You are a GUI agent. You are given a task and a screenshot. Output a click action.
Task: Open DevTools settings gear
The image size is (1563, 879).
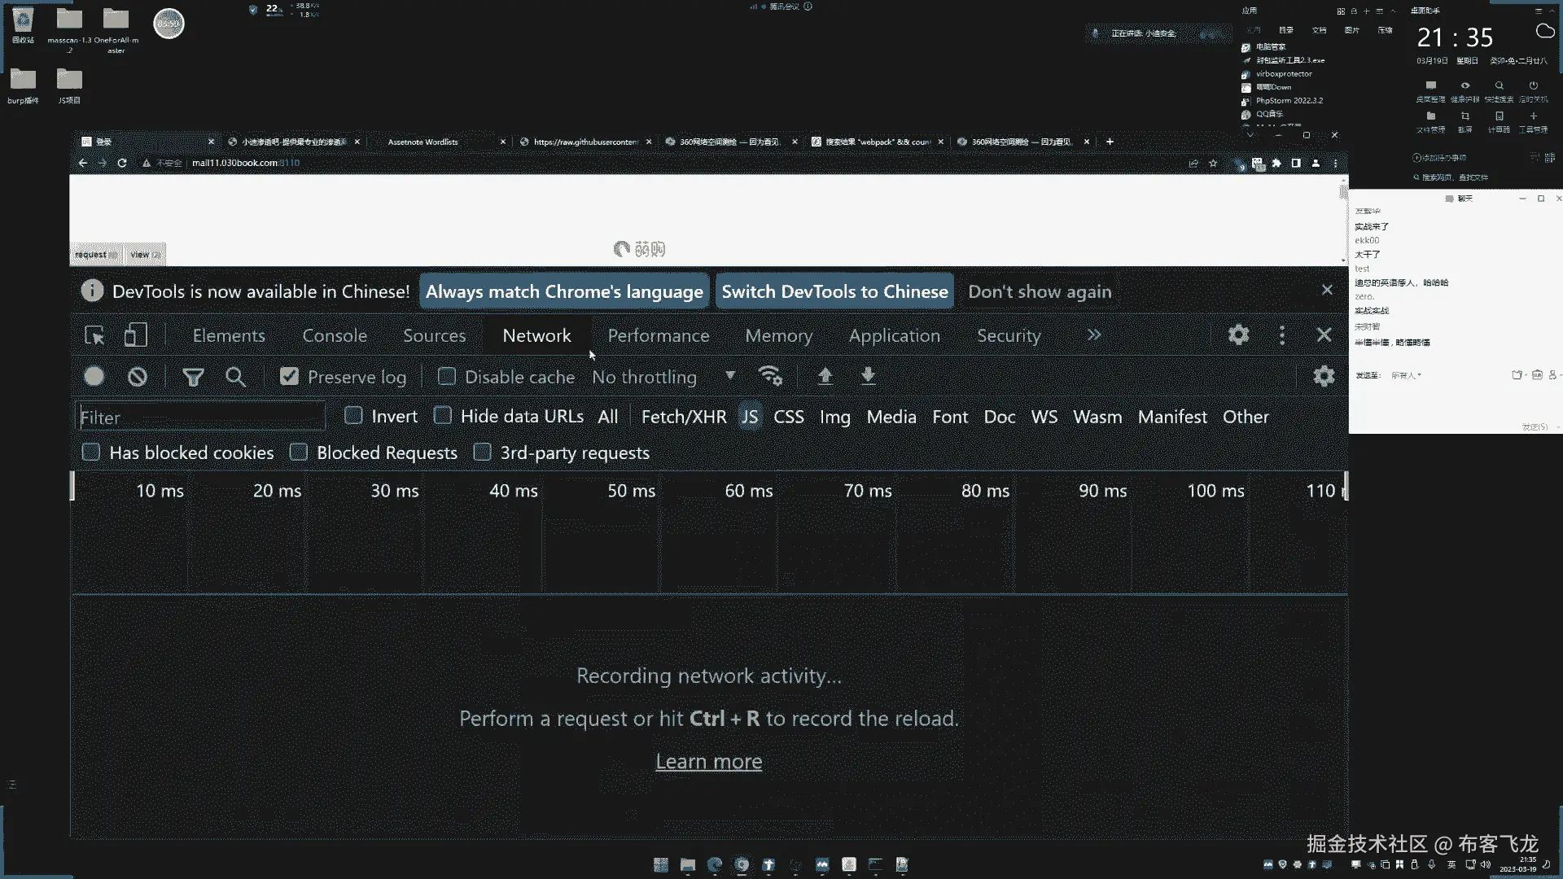tap(1238, 335)
